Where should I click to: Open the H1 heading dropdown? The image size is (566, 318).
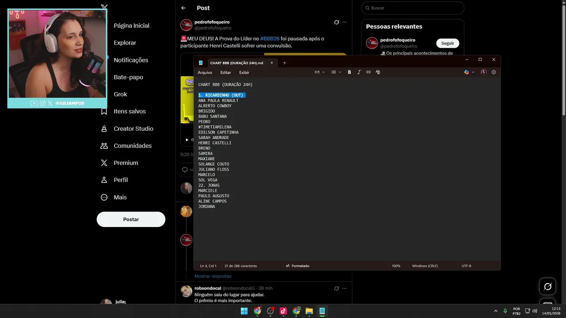coord(319,72)
